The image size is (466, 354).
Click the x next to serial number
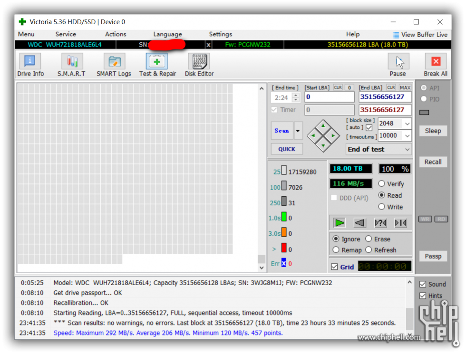209,45
